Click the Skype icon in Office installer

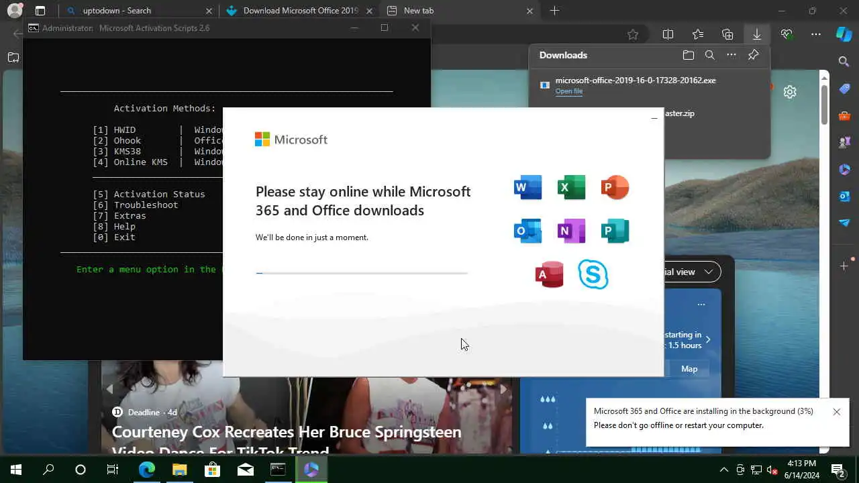click(x=593, y=274)
